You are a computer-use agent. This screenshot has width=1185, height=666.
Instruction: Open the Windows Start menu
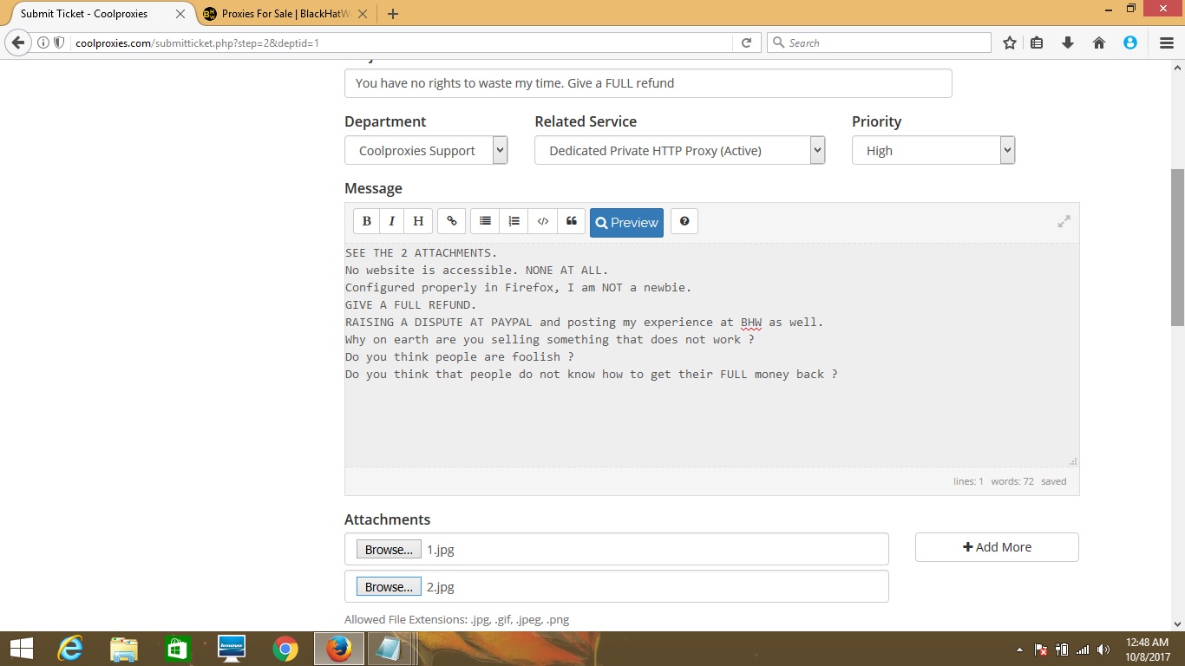(22, 649)
